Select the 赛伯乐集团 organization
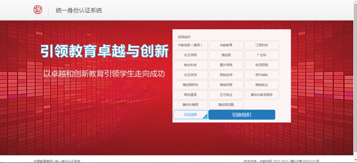 (x=190, y=105)
